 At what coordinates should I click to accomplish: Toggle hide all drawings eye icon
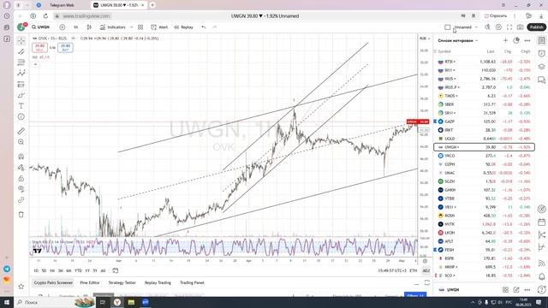tap(21, 189)
